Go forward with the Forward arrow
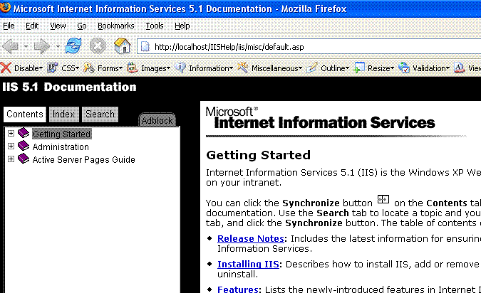481x293 pixels. (42, 46)
